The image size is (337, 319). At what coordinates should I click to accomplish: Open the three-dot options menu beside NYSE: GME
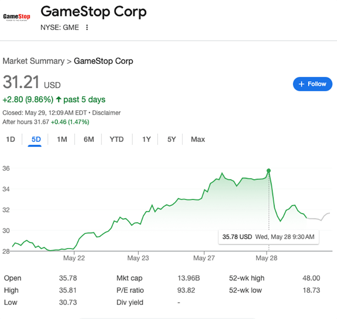pyautogui.click(x=87, y=27)
